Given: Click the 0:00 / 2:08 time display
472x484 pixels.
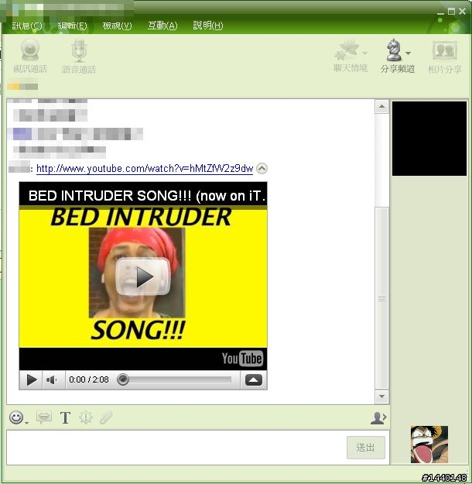Looking at the screenshot, I should [x=89, y=379].
